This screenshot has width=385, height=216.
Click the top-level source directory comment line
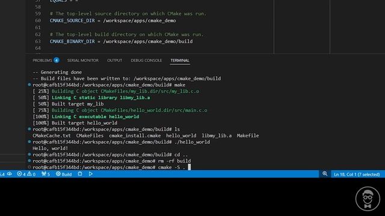[x=128, y=14]
